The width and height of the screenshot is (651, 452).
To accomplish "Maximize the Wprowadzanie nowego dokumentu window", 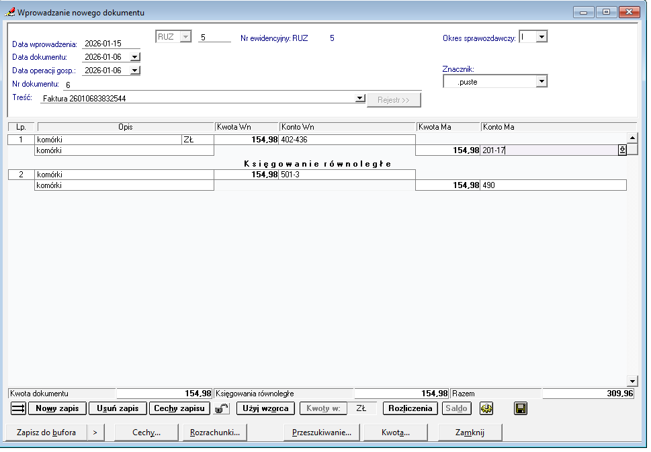I will pos(606,12).
